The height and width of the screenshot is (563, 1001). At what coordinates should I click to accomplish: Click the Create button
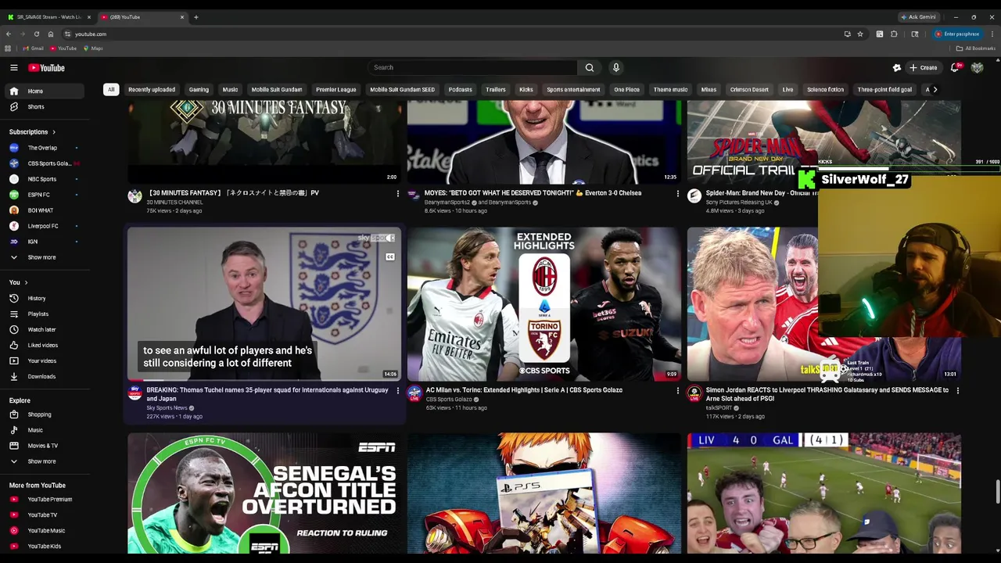[923, 68]
